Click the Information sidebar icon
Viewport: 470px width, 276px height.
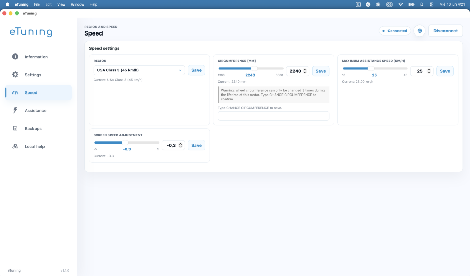[15, 57]
